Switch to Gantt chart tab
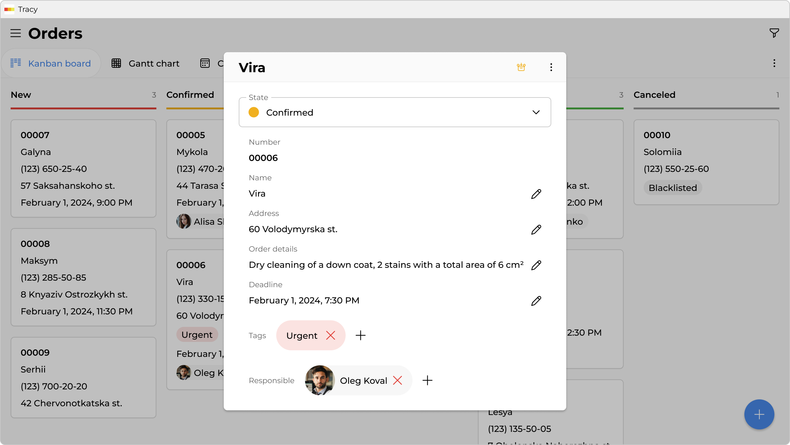 146,63
